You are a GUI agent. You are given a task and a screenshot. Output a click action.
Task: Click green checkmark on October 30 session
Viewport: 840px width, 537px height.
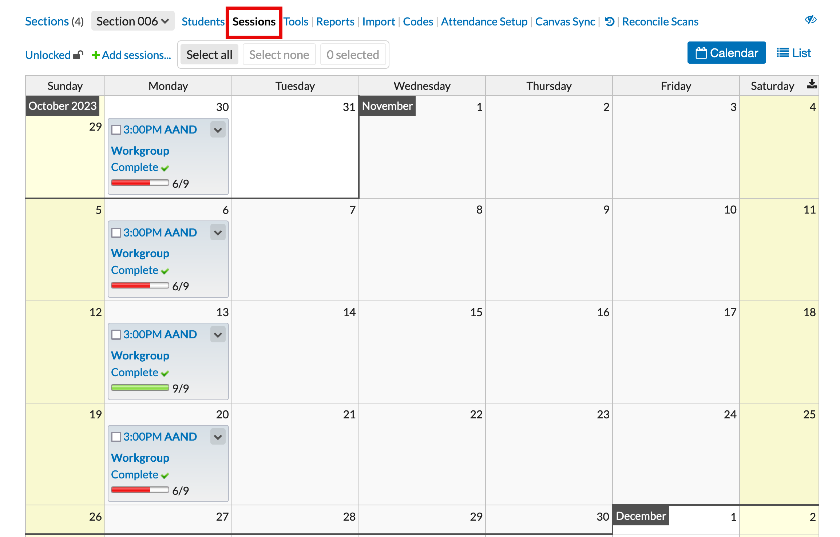point(165,168)
